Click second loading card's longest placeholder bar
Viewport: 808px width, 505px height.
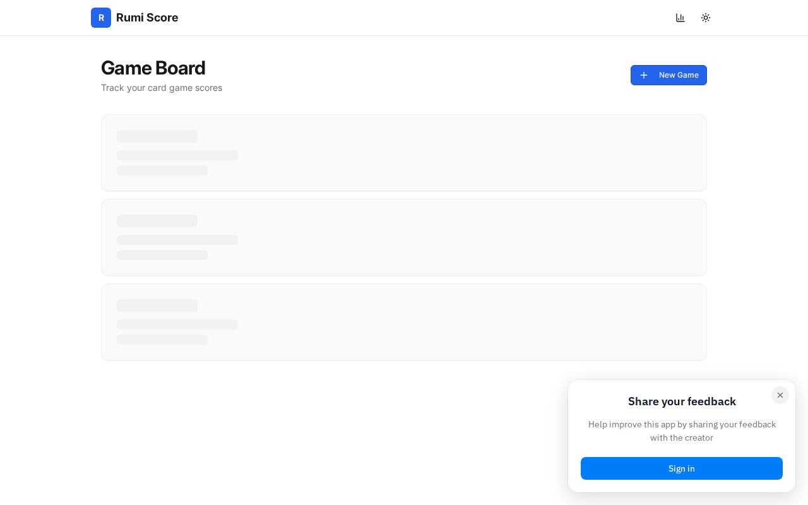[x=177, y=240]
